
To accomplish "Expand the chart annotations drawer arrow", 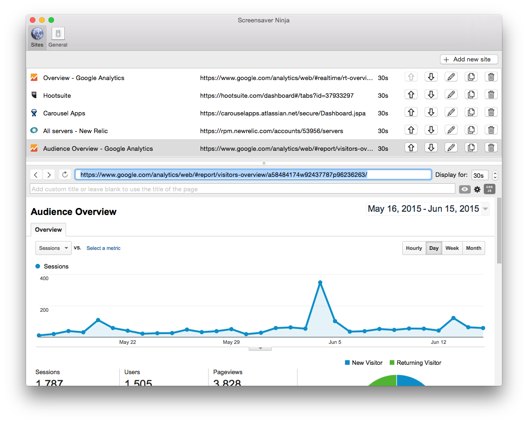I will coord(260,349).
